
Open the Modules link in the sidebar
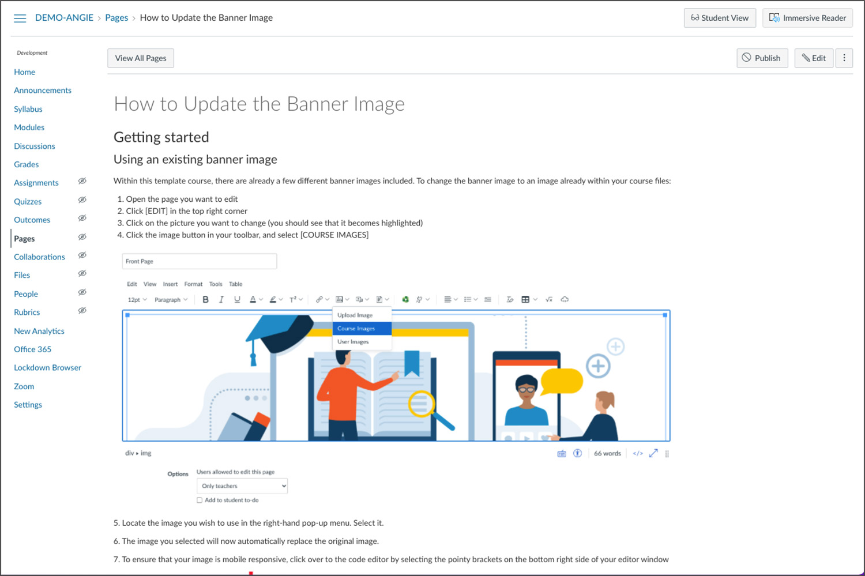29,127
